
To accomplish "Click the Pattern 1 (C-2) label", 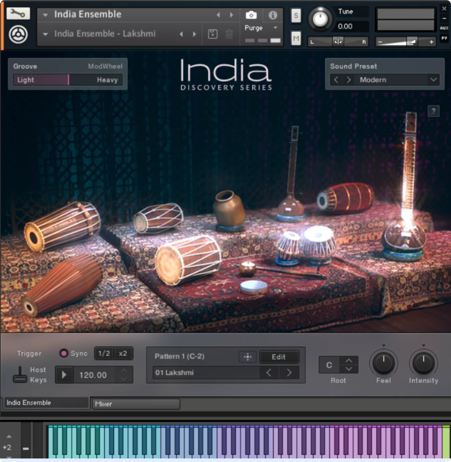I will coord(179,356).
